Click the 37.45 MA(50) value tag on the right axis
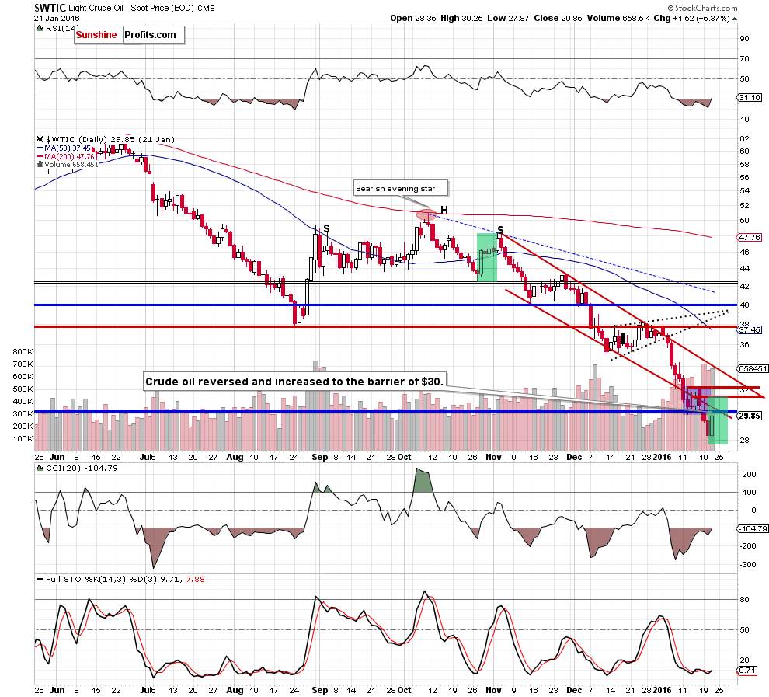This screenshot has height=697, width=769. click(x=750, y=329)
